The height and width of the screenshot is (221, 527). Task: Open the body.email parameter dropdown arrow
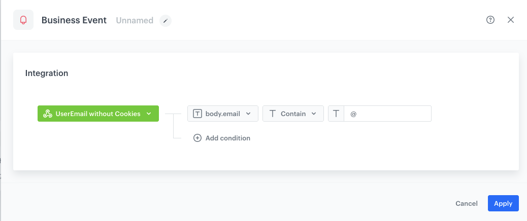click(248, 114)
